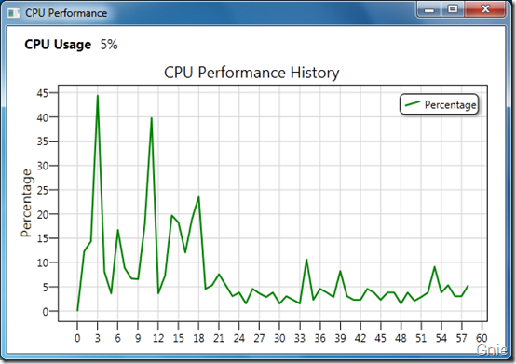Click the CPU Performance title bar text
516x364 pixels.
[66, 13]
